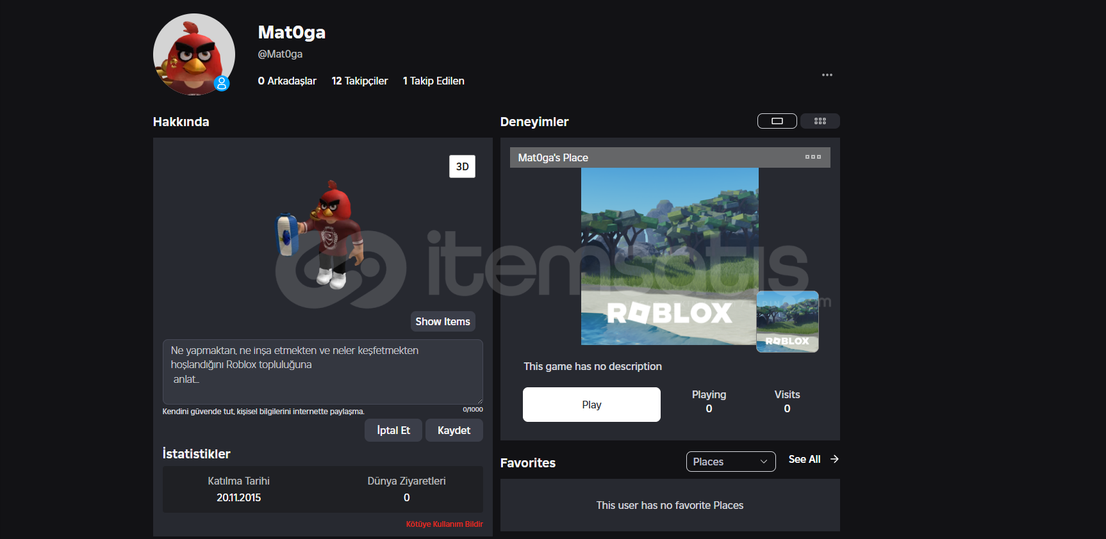Open the large Roblox game thumbnail
Screen dimensions: 1106x539
(x=670, y=256)
